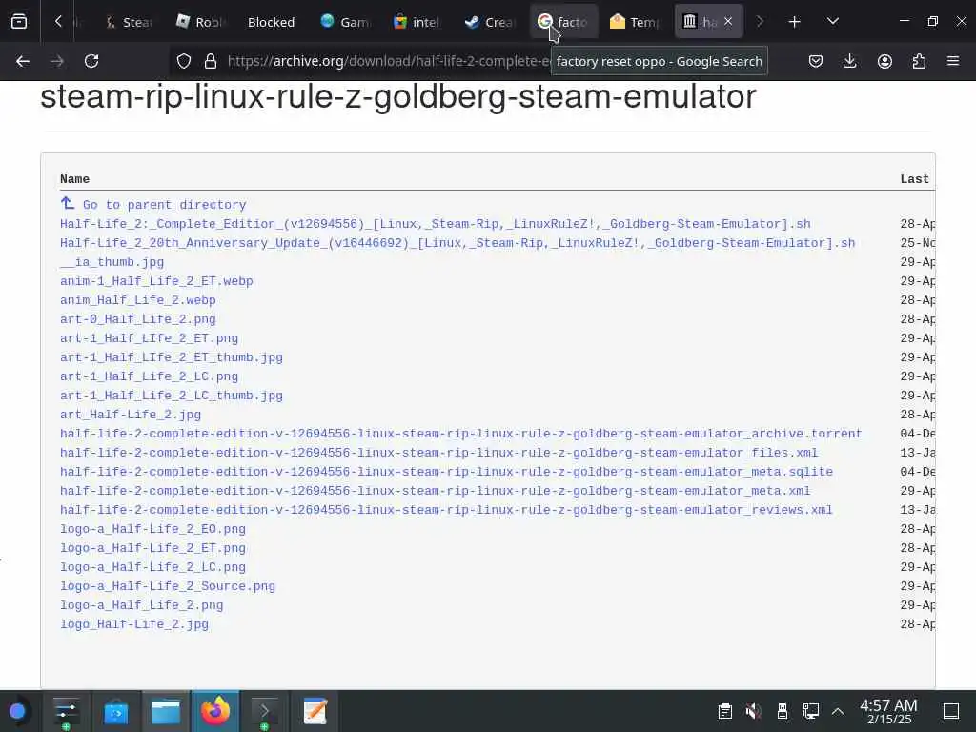Open anim-1_Half_Life_2_ET.webp
This screenshot has height=732, width=976.
pos(156,281)
